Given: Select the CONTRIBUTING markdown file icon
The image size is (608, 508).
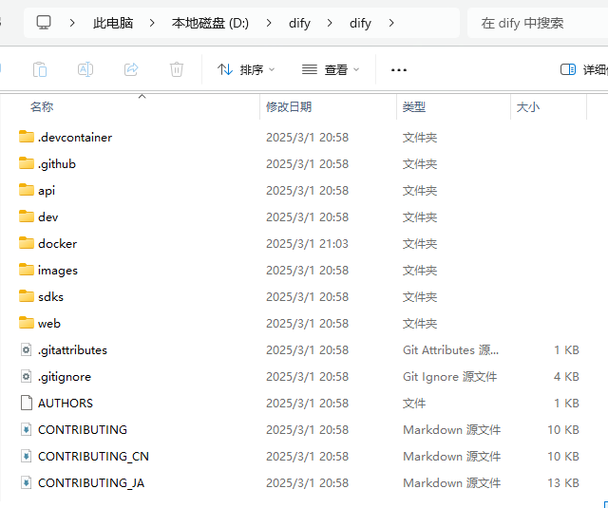Looking at the screenshot, I should point(26,429).
